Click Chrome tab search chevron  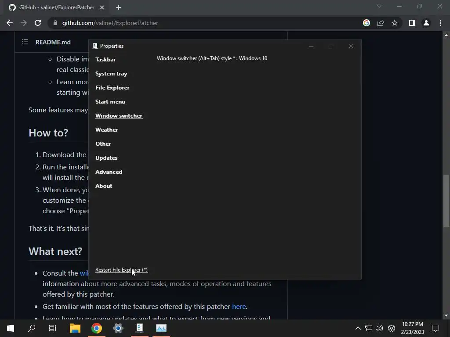point(379,6)
